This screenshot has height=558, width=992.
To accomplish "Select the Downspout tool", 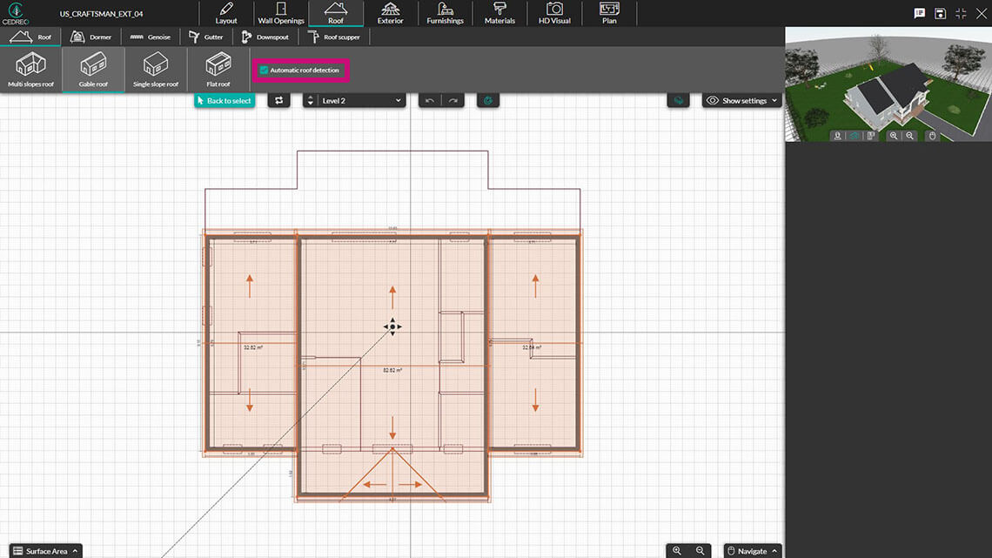I will (265, 37).
